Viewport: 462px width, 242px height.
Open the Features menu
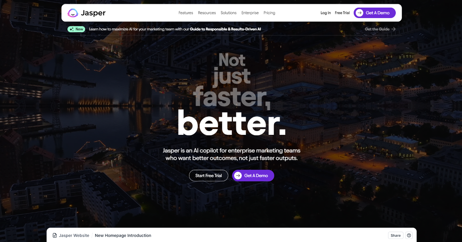click(186, 13)
